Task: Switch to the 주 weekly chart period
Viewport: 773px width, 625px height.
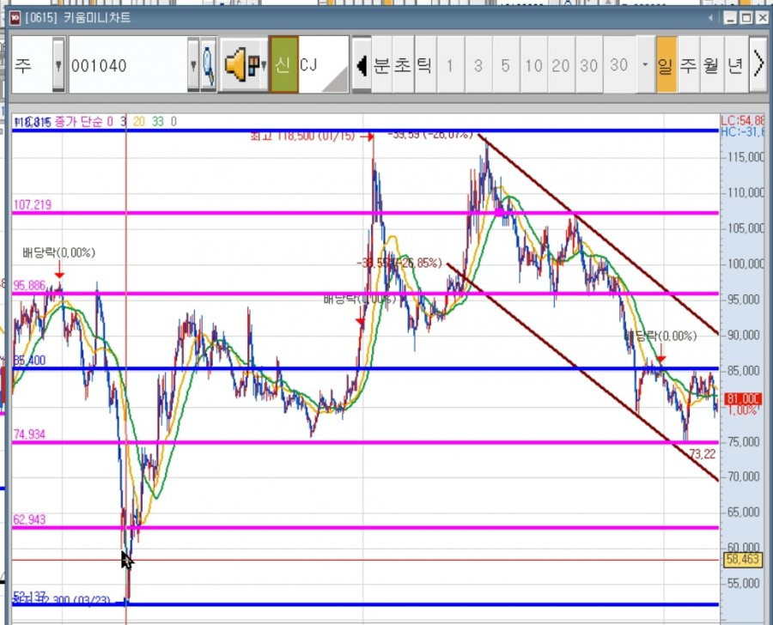Action: [x=688, y=64]
